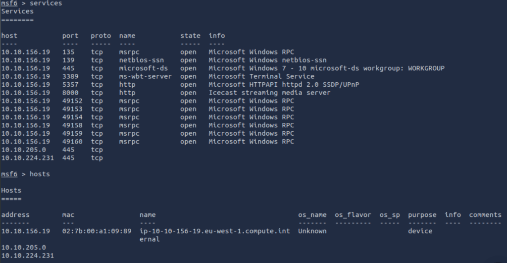Click the "address" column header

click(x=15, y=215)
